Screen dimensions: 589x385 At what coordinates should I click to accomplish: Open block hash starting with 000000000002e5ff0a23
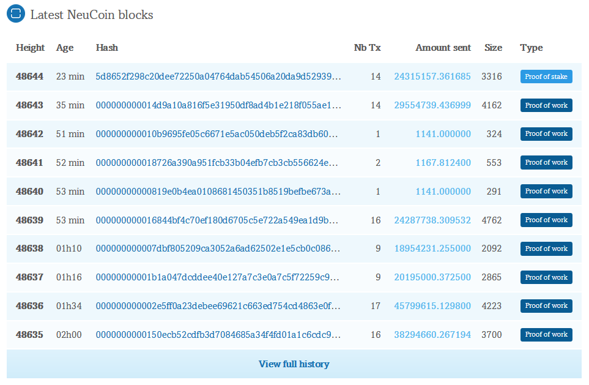click(218, 305)
